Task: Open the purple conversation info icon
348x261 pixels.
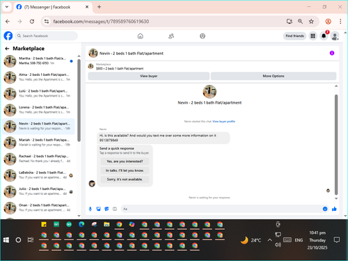Action: [332, 53]
